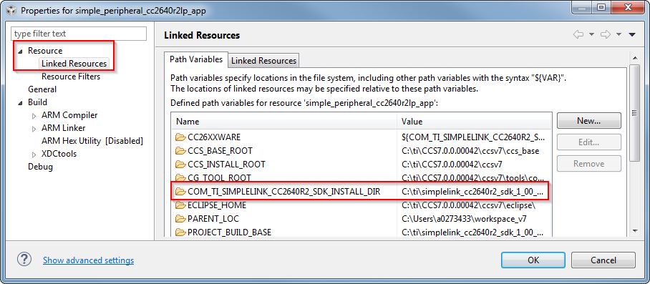Click the PARENT_LOC folder icon

pos(180,219)
